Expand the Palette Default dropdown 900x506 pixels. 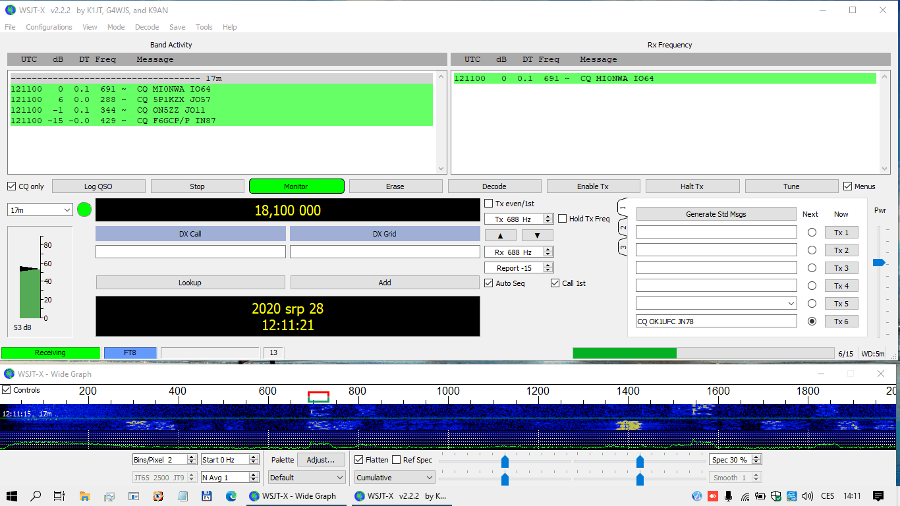coord(306,478)
